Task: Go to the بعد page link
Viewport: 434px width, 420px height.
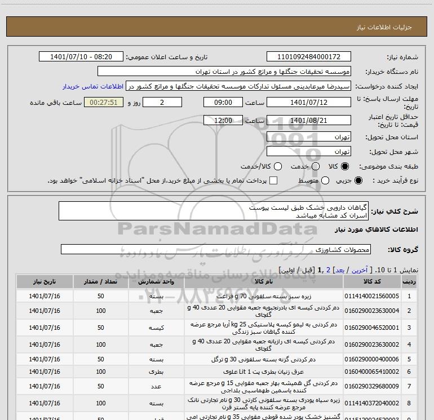Action: coord(340,270)
